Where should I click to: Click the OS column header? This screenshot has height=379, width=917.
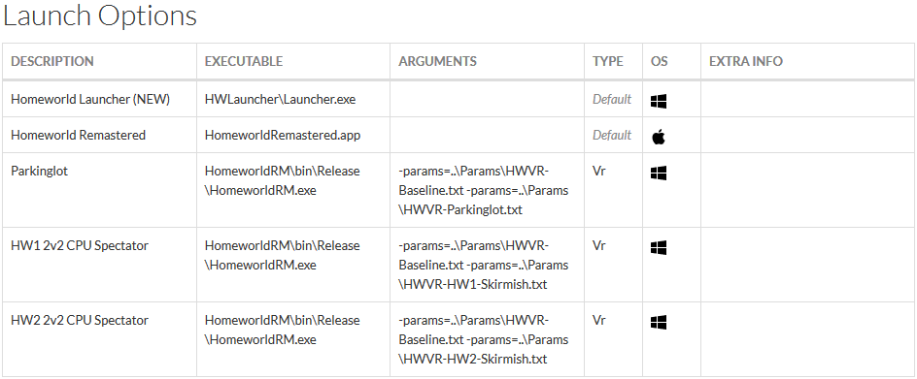coord(659,61)
